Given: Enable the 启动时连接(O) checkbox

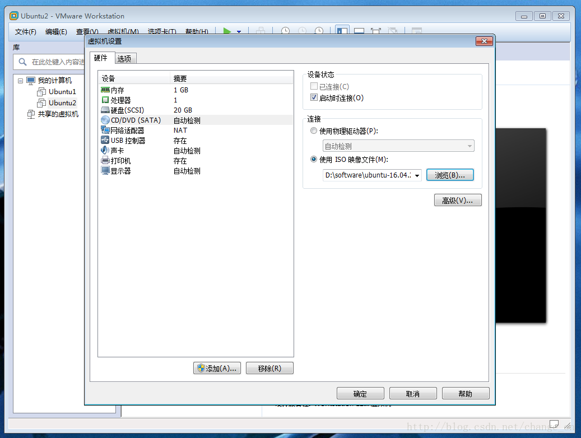Looking at the screenshot, I should click(x=314, y=97).
